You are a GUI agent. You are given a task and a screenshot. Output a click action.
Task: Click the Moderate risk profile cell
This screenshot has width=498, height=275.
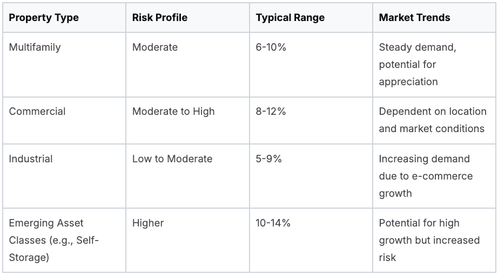[x=155, y=47]
